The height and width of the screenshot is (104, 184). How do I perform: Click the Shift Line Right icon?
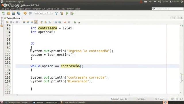coord(60,22)
